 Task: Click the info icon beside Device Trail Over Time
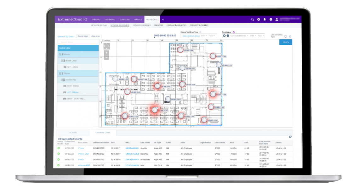coord(200,32)
